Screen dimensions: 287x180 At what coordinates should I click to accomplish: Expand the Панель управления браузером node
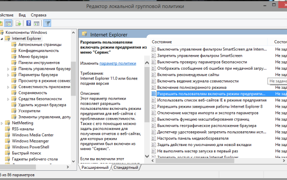point(8,69)
